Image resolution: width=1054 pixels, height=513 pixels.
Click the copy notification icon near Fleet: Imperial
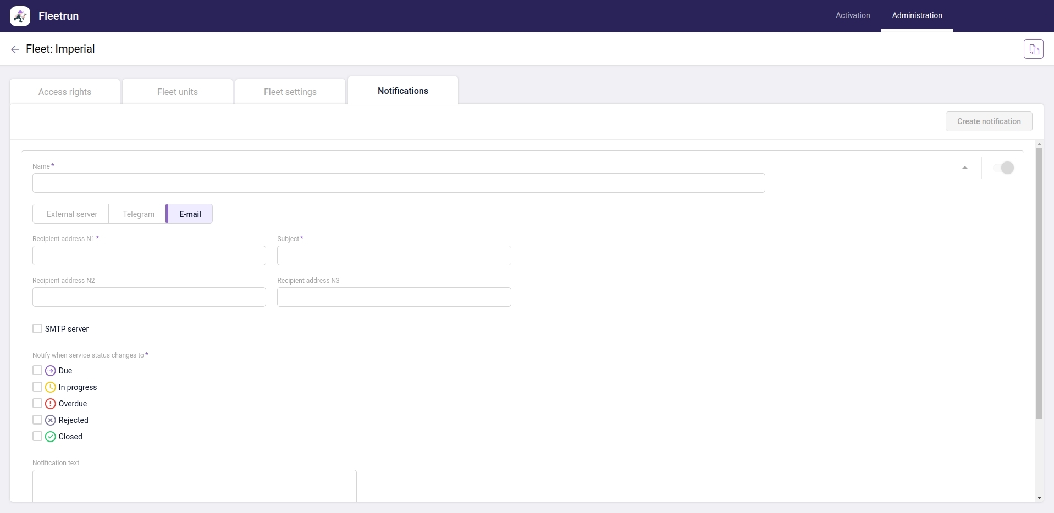click(1034, 48)
